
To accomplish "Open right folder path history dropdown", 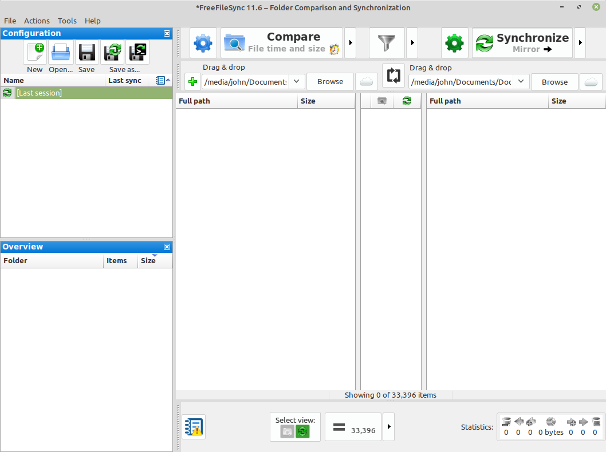I will [x=521, y=81].
